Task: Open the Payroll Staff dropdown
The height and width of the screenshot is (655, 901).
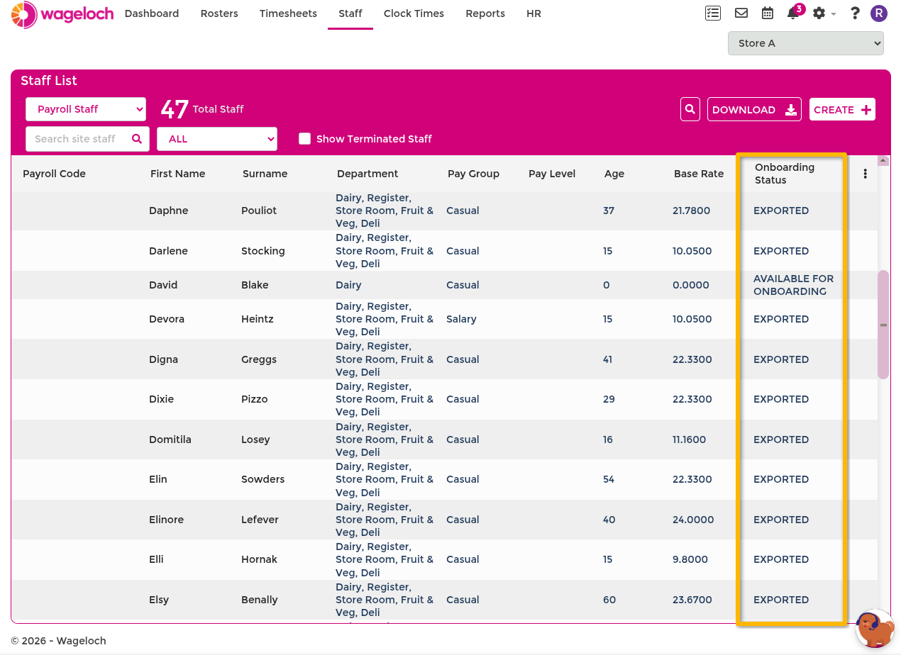Action: (x=86, y=109)
